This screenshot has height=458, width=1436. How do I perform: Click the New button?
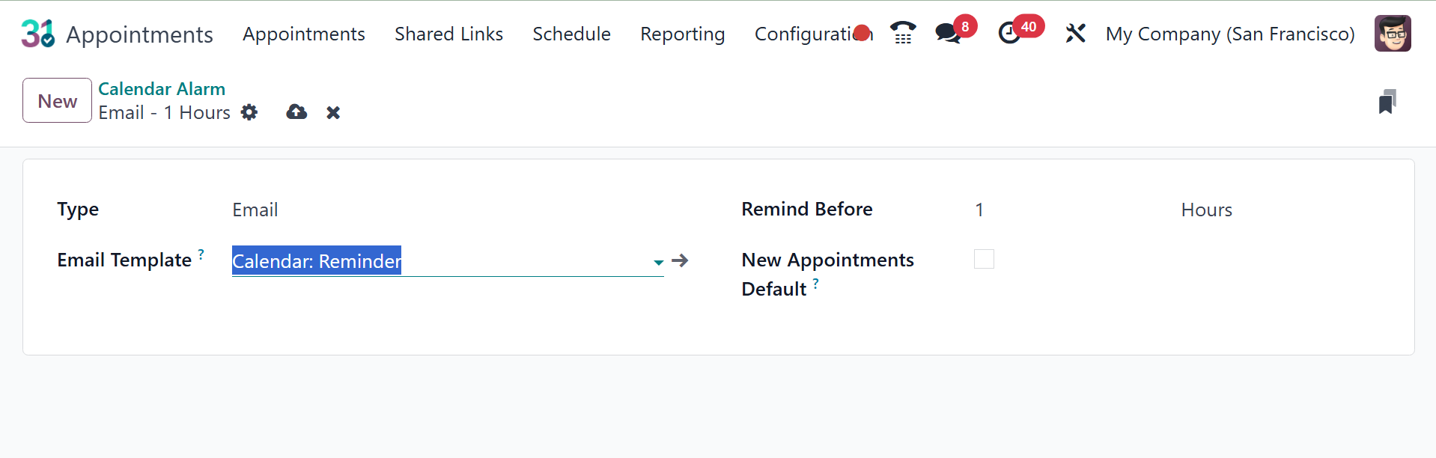pos(57,100)
